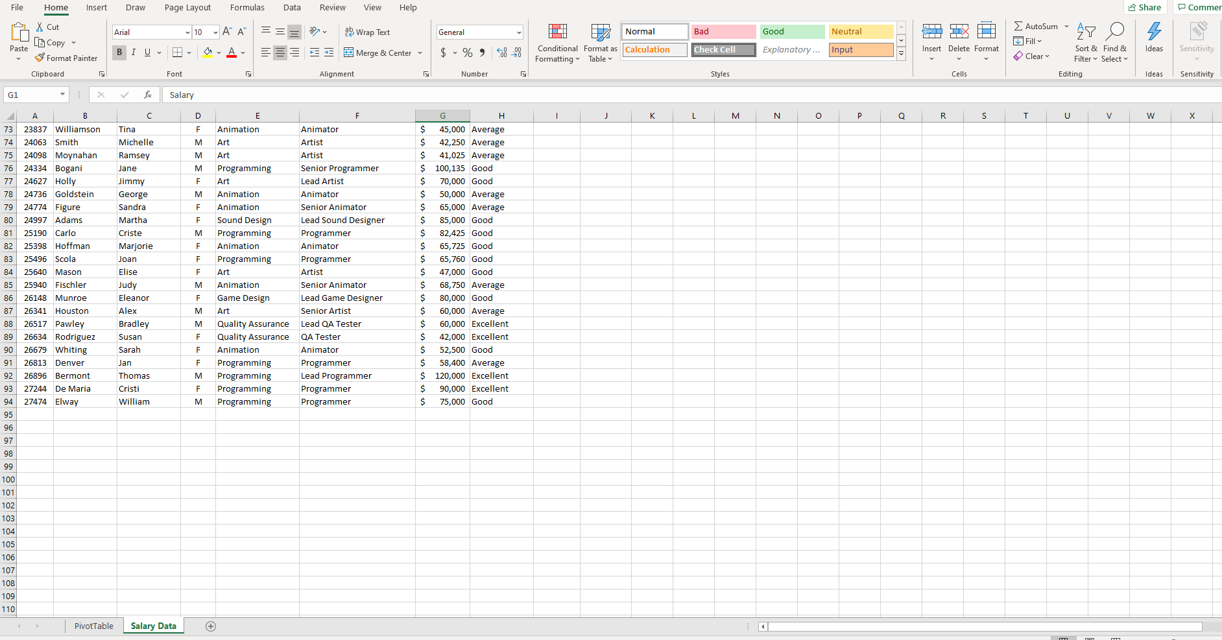
Task: Expand the cell Styles gallery
Action: click(901, 55)
